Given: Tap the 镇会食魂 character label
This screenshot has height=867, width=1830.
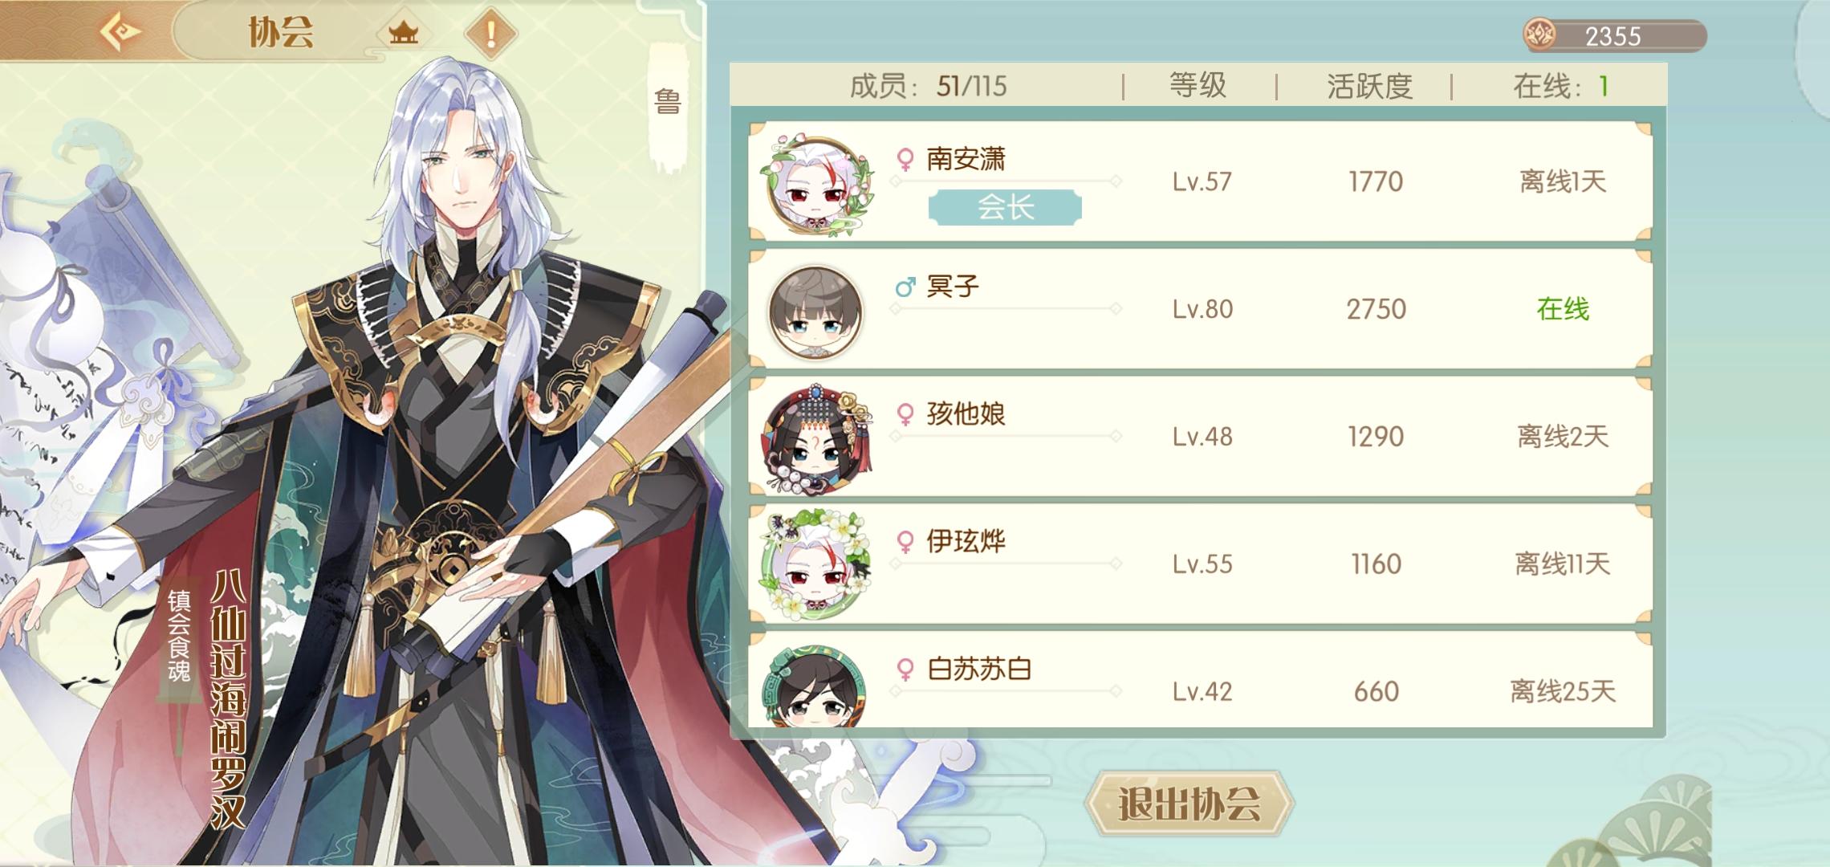Looking at the screenshot, I should (x=178, y=636).
